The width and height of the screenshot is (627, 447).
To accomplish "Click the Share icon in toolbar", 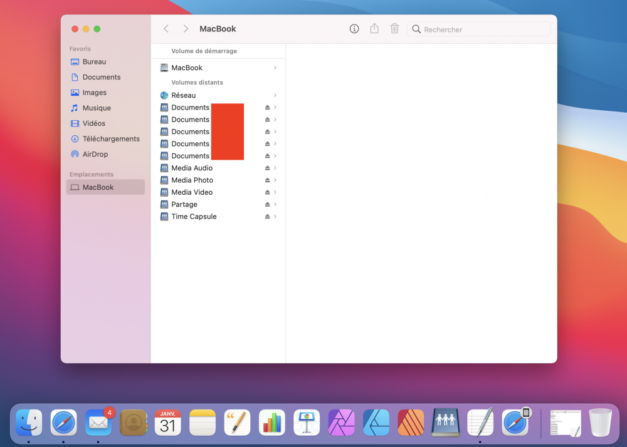I will tap(374, 29).
